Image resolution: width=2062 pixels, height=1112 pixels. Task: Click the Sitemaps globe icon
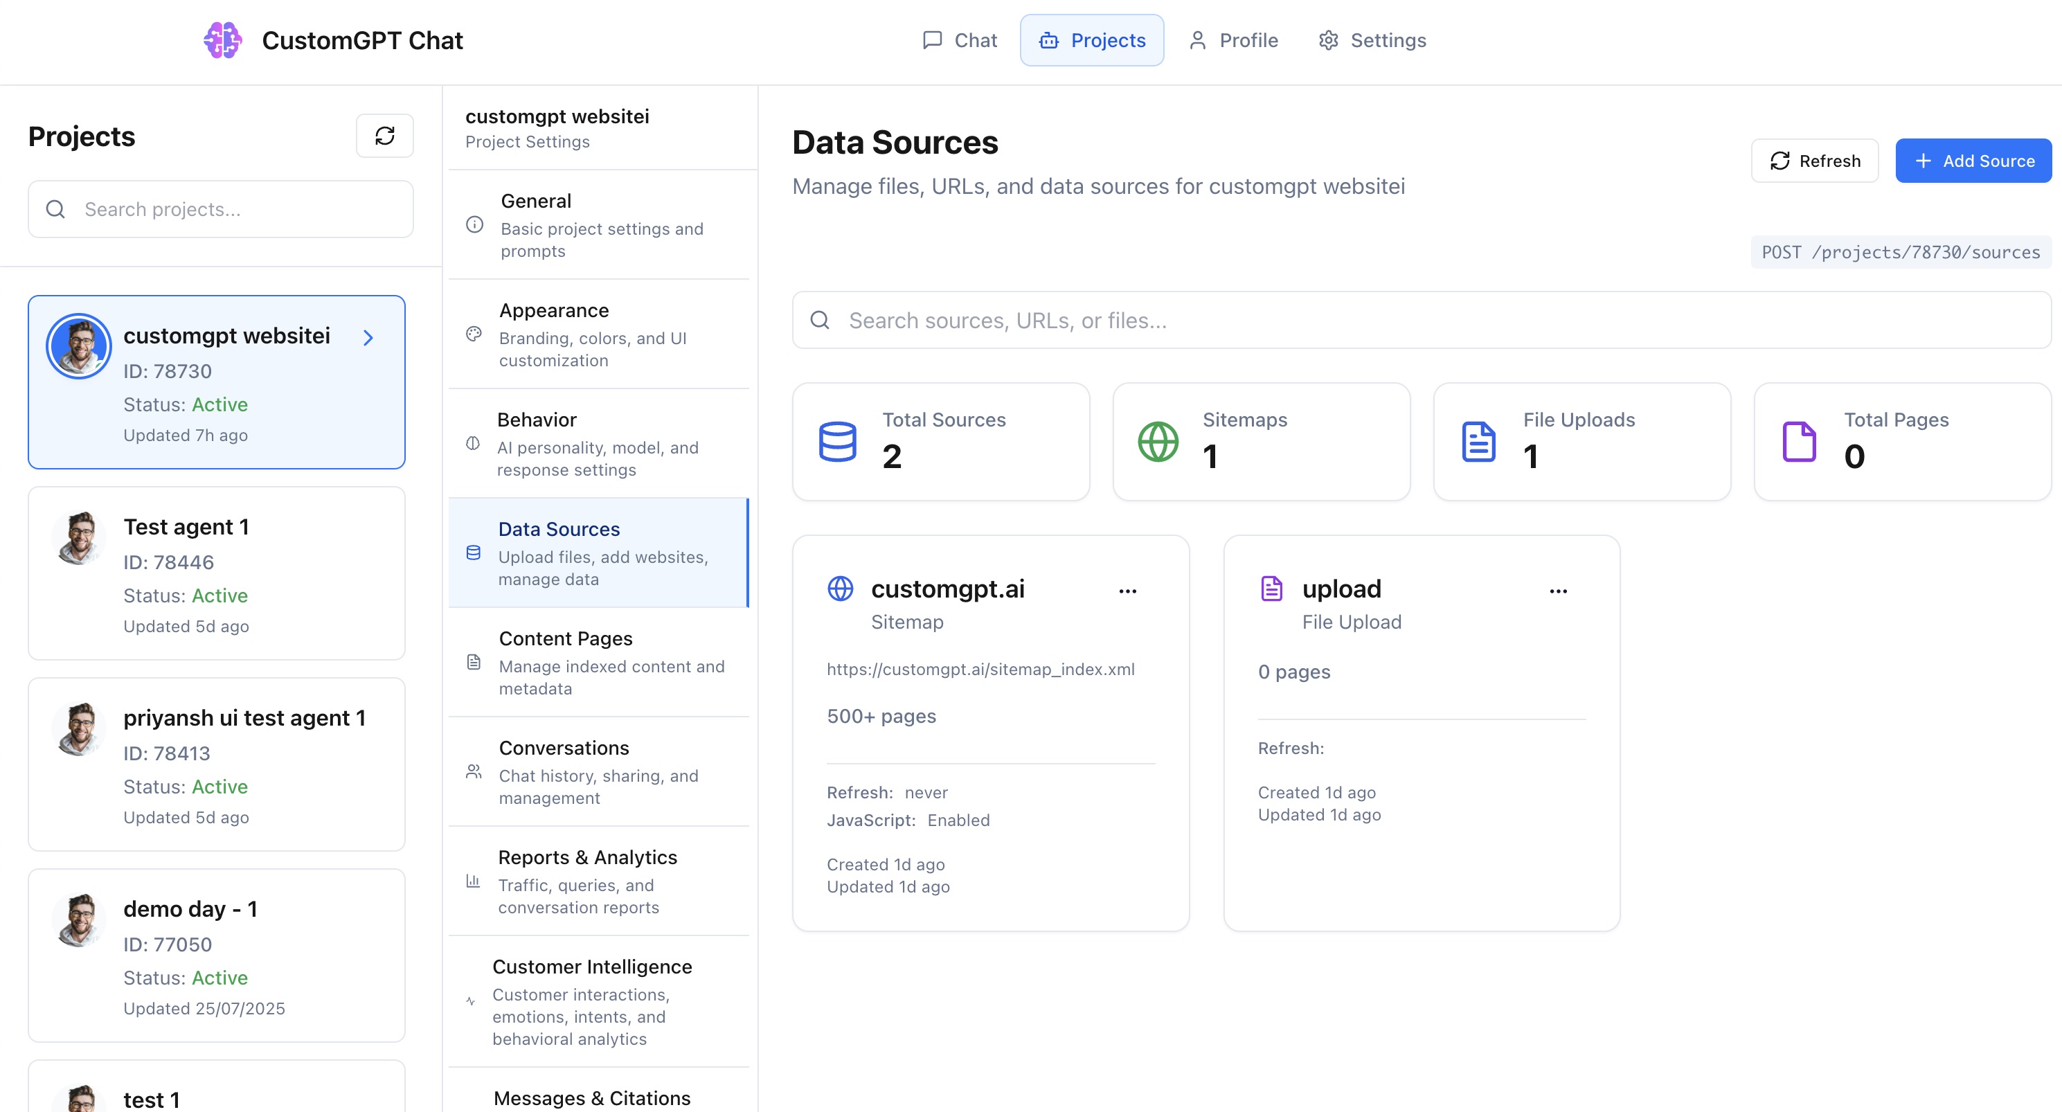click(1158, 441)
